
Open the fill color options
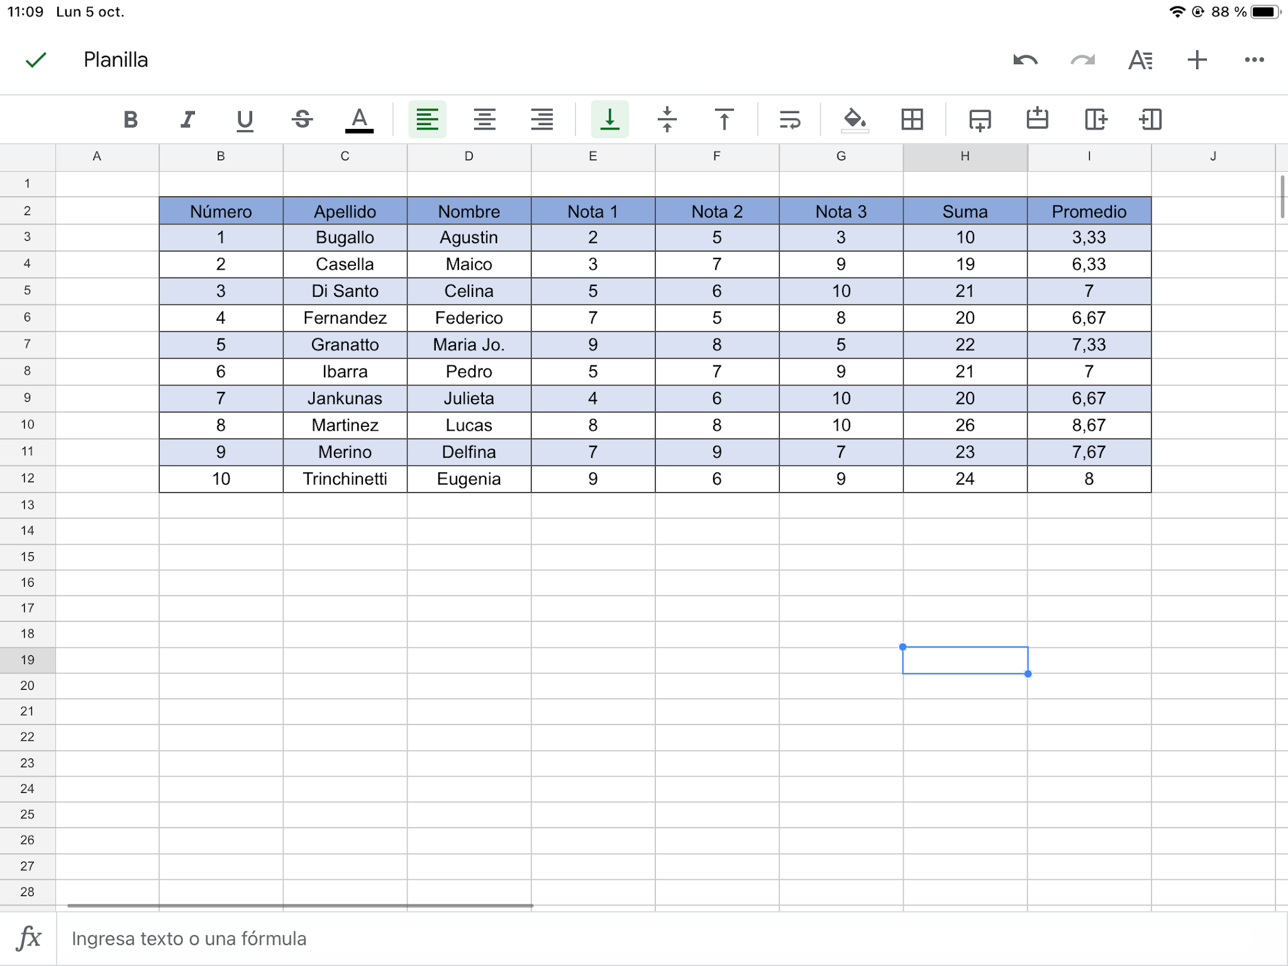854,119
